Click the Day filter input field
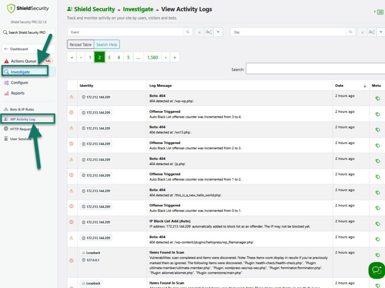 tap(288, 32)
